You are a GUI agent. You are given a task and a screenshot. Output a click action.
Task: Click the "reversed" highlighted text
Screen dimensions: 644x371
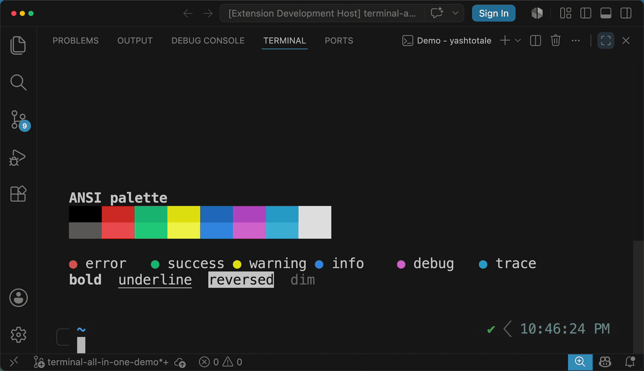[x=241, y=280]
